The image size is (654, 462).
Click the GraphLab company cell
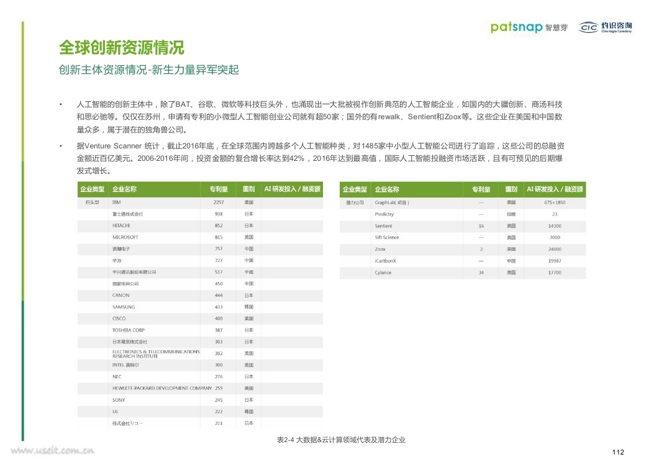(392, 202)
